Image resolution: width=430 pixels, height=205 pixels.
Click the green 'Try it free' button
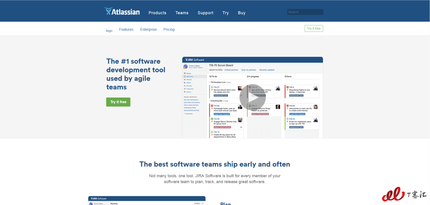(x=118, y=102)
